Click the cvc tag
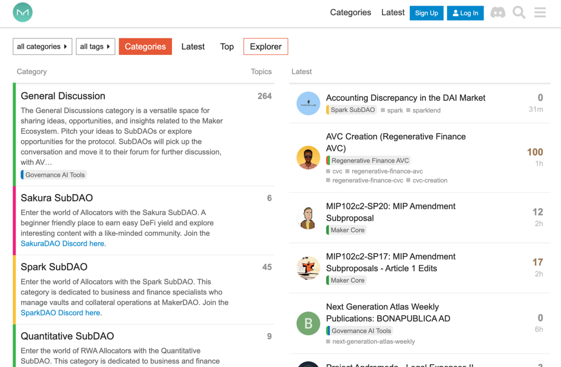The width and height of the screenshot is (561, 367). (334, 171)
